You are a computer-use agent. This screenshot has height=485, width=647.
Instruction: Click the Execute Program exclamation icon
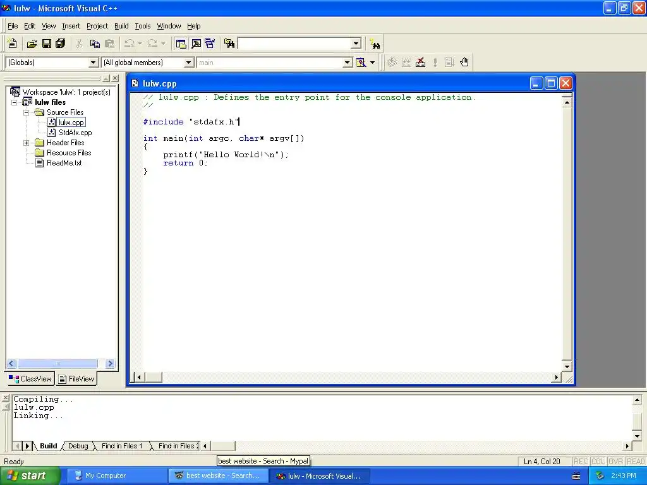click(x=435, y=63)
